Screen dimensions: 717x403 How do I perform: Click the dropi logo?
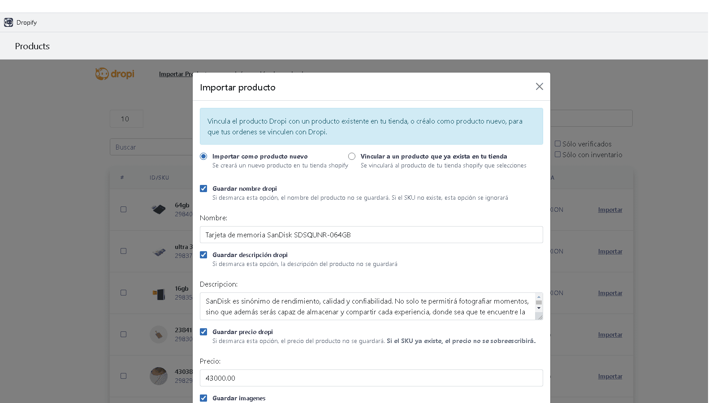(x=115, y=74)
